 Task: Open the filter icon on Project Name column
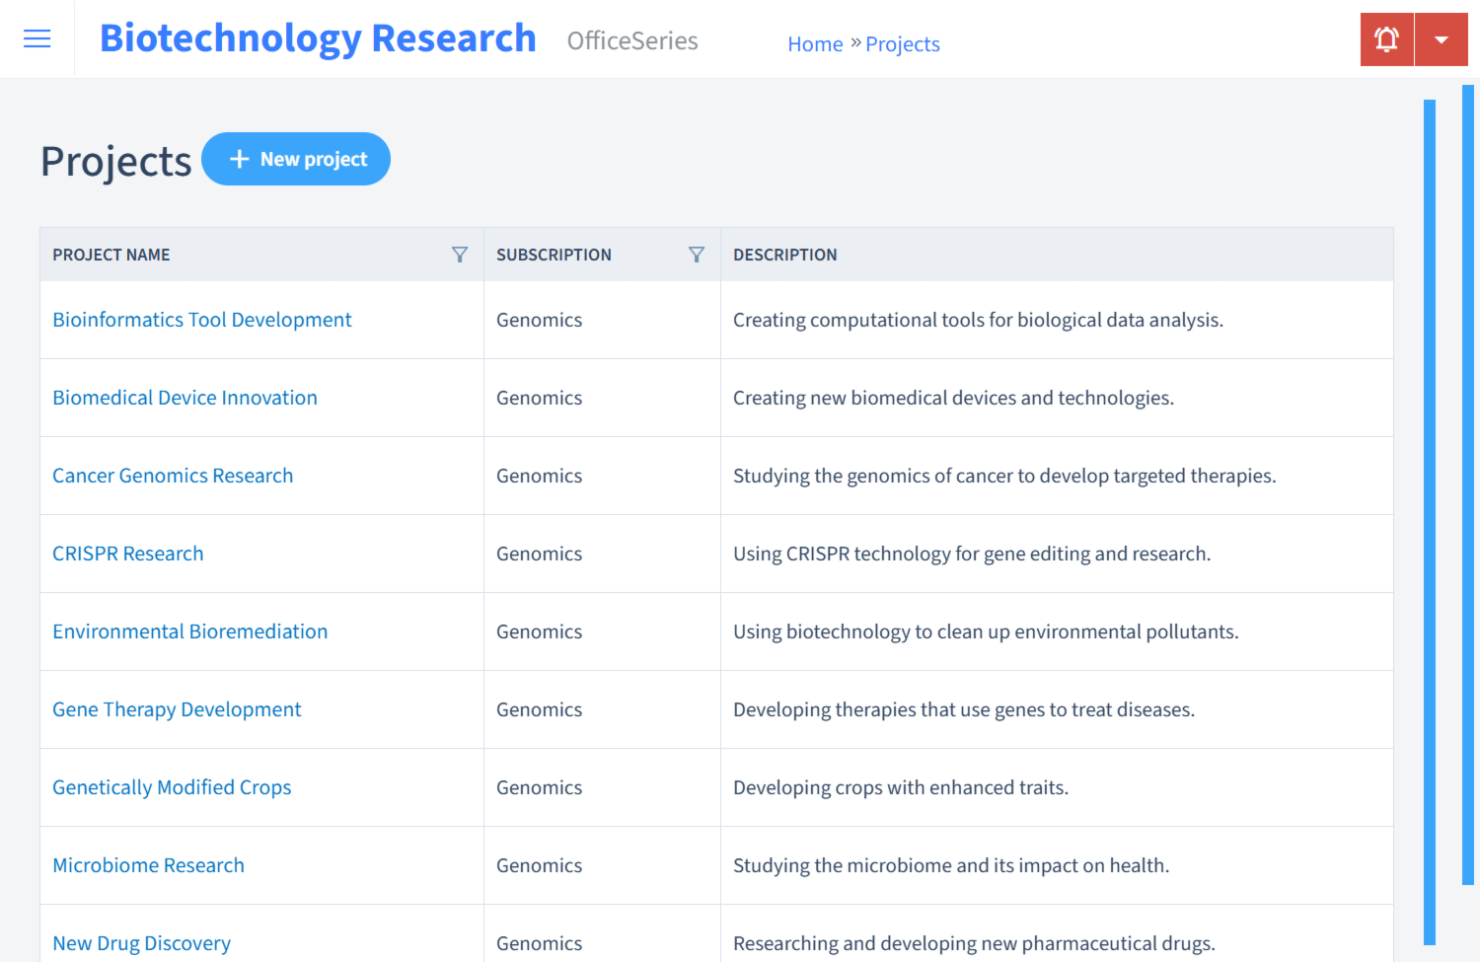click(460, 254)
